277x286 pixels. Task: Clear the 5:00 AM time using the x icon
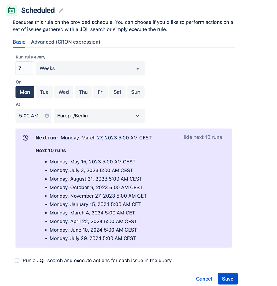[47, 116]
